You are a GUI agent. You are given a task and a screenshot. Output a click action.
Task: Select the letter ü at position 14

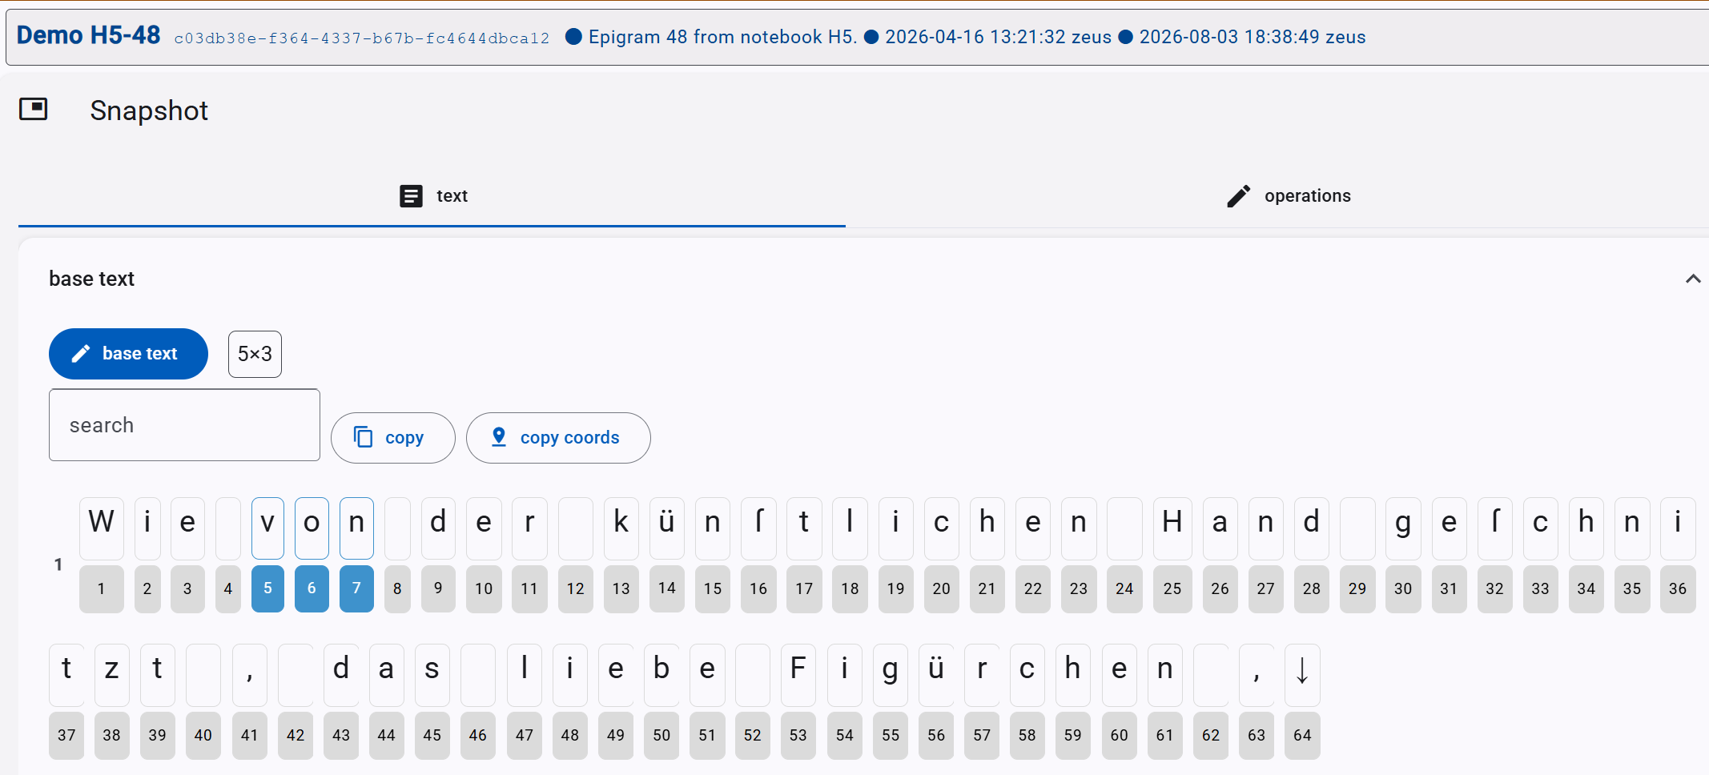tap(667, 528)
